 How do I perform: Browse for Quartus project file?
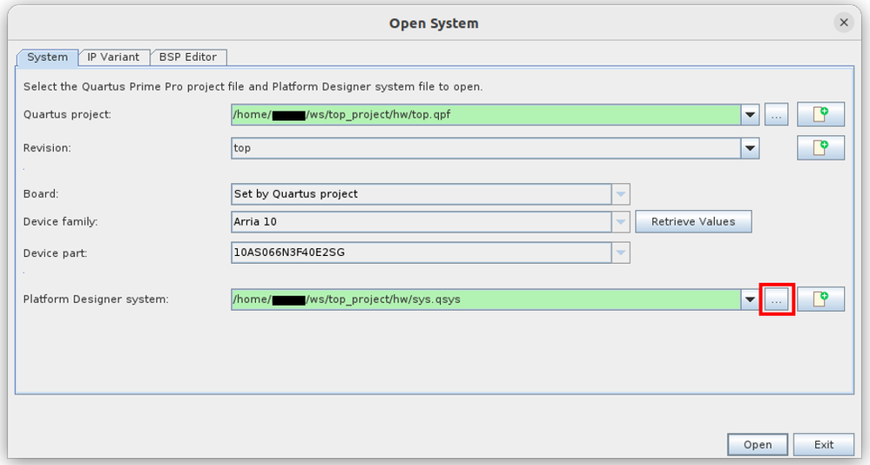[x=776, y=115]
